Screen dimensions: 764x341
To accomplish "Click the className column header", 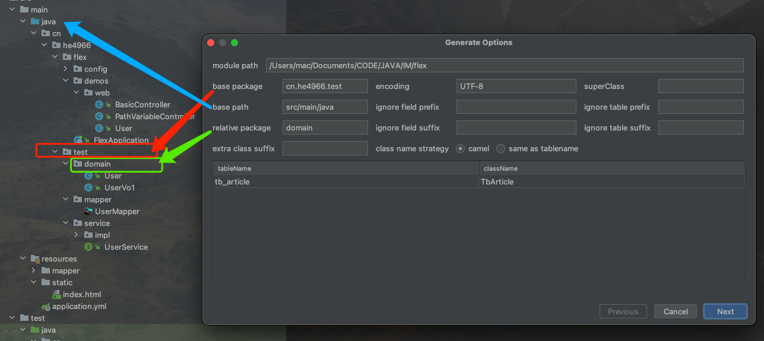I will (x=612, y=168).
